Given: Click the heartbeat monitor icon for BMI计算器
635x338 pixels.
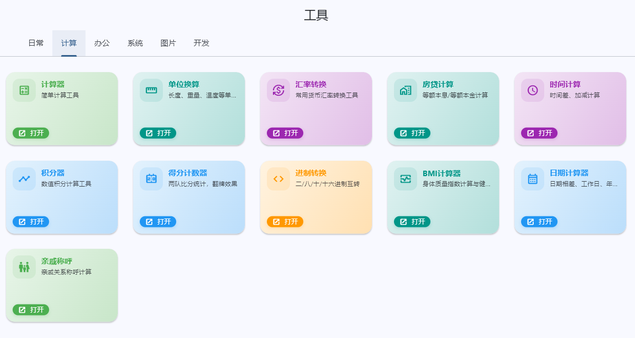Looking at the screenshot, I should coord(406,179).
